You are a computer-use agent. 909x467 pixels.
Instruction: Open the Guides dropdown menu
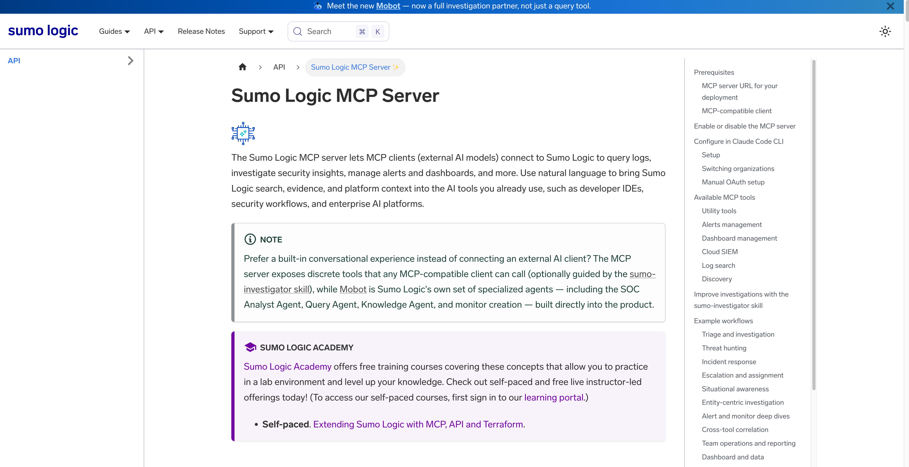[114, 31]
